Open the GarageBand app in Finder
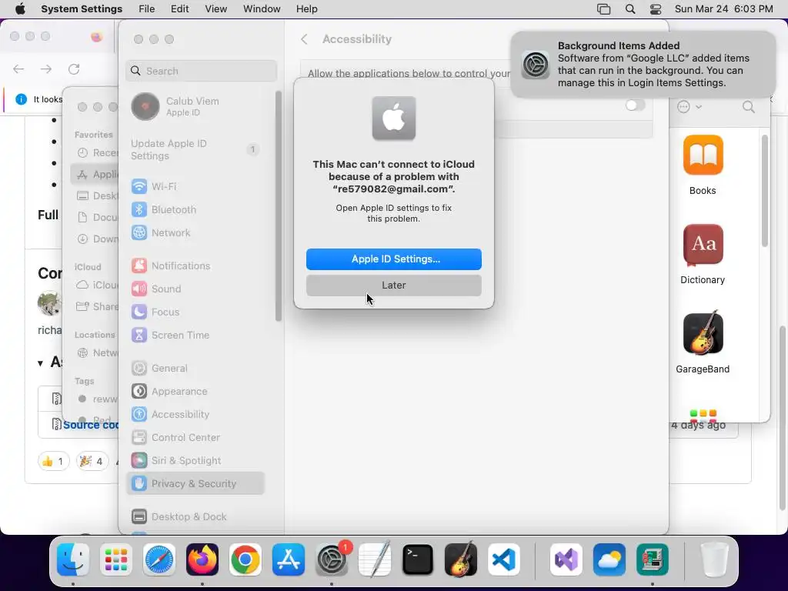788x591 pixels. pos(703,342)
